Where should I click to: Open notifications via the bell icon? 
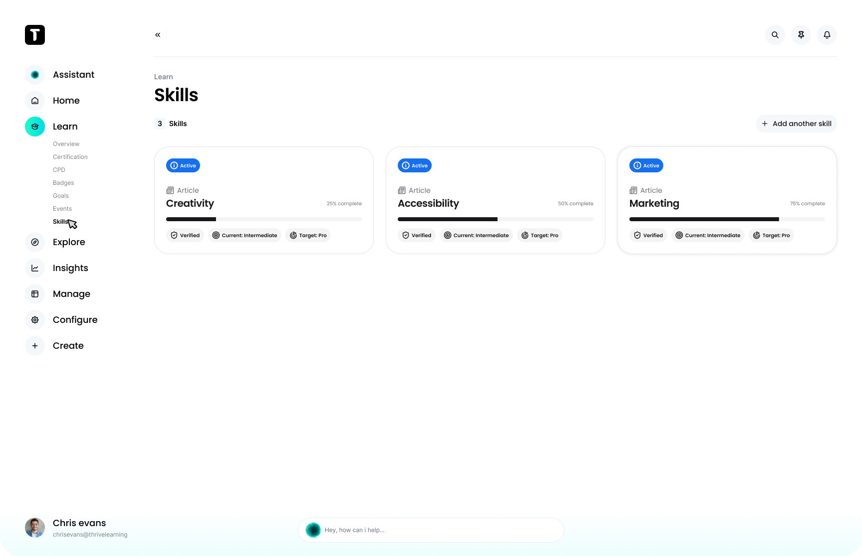click(x=827, y=35)
